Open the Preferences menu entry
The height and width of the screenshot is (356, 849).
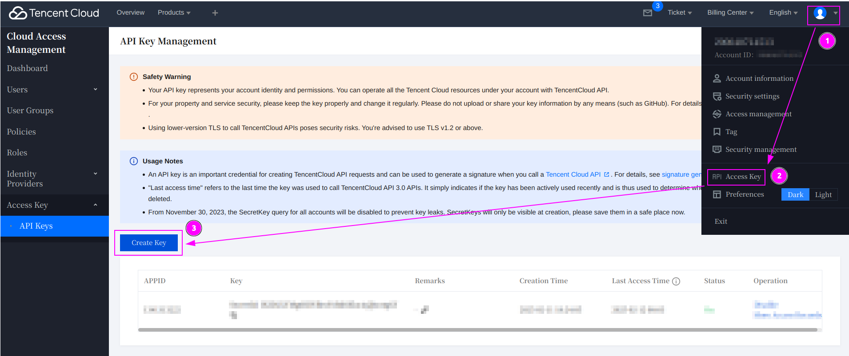click(x=745, y=194)
